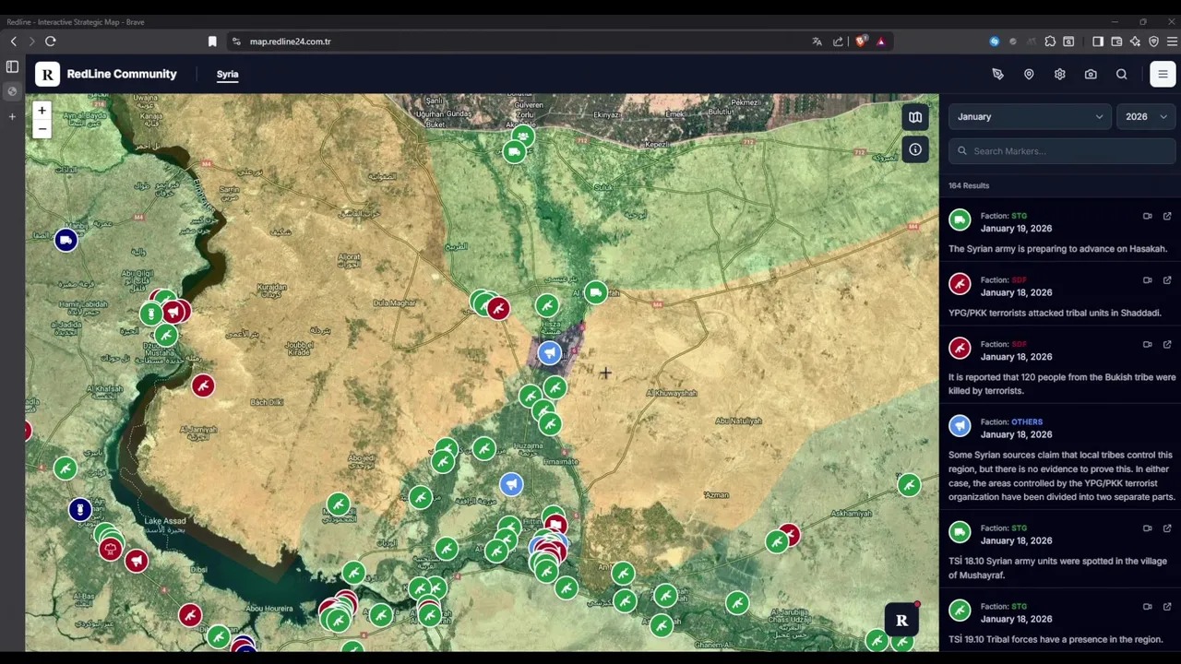
Task: Toggle Brave sidebar panel icon
Action: [1098, 41]
